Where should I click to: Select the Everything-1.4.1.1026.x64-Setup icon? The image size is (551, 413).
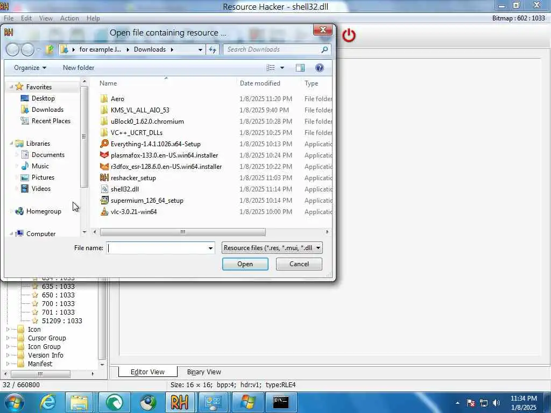[104, 144]
